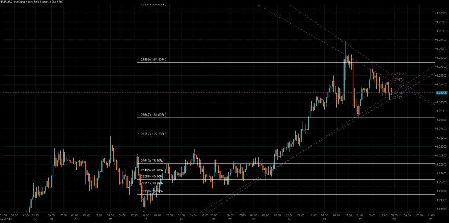This screenshot has width=449, height=223.
Task: Click date 19 on the time axis
Action: (x=181, y=219)
